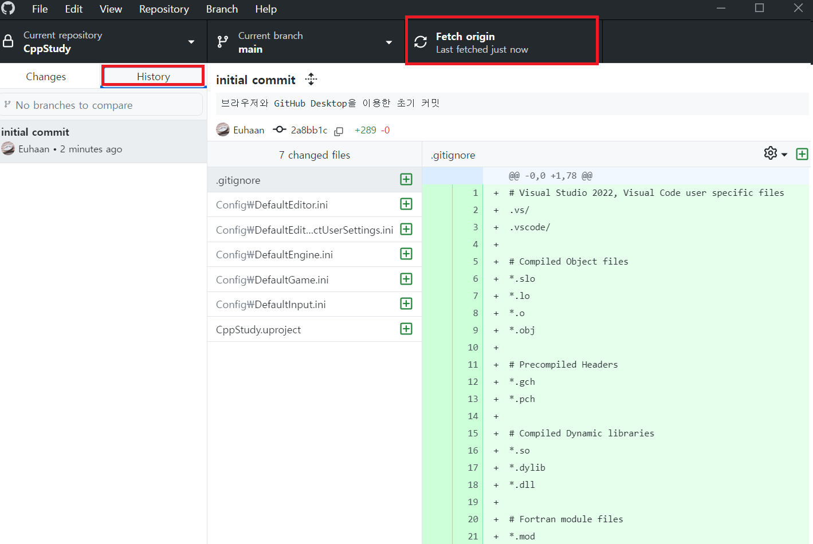
Task: Click the expand commit summary icon
Action: (x=311, y=80)
